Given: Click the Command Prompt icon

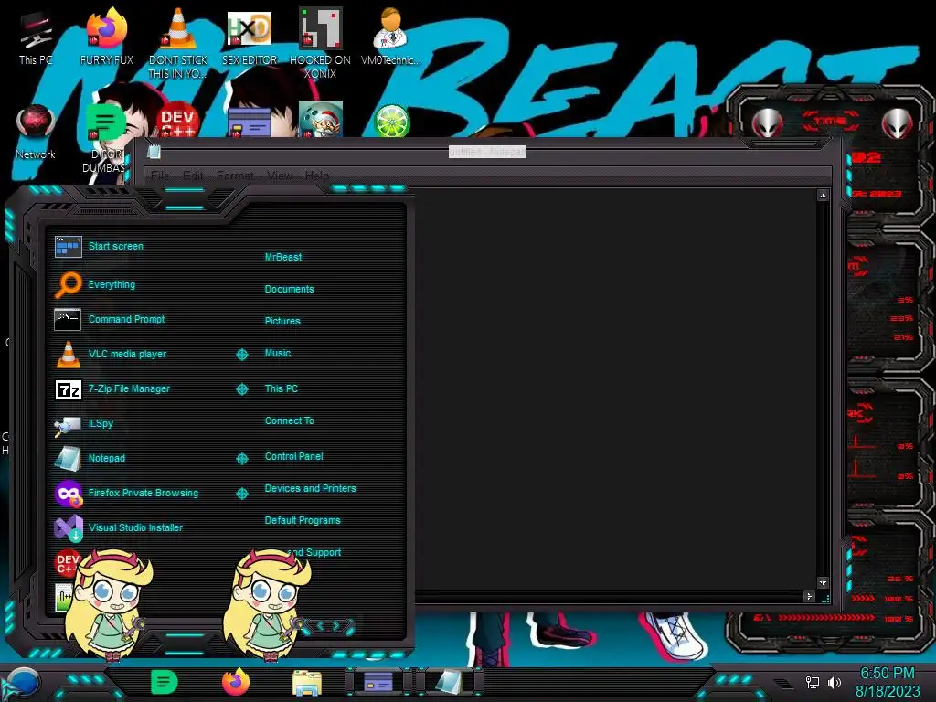Looking at the screenshot, I should 68,319.
